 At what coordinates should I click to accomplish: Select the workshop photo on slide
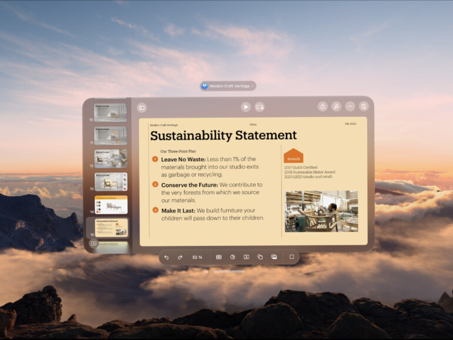(321, 211)
